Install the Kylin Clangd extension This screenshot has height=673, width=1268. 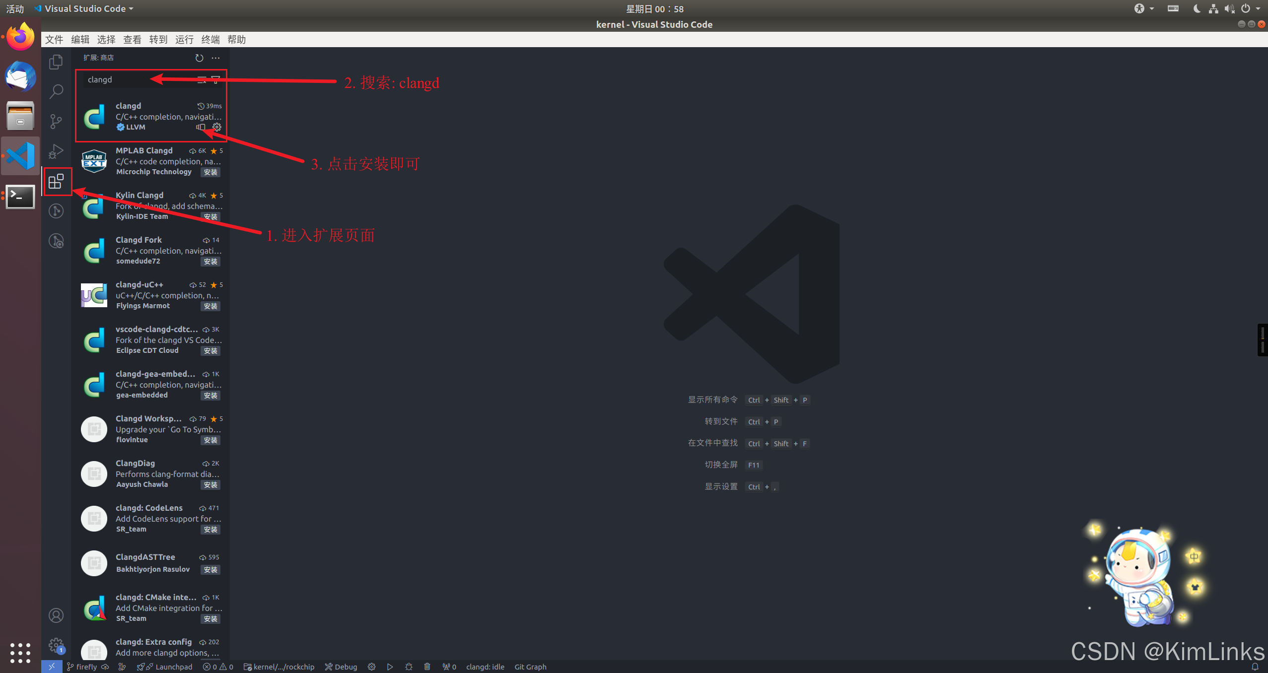pos(211,217)
